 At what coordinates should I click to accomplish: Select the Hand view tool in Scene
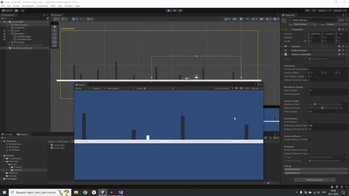pos(55,27)
